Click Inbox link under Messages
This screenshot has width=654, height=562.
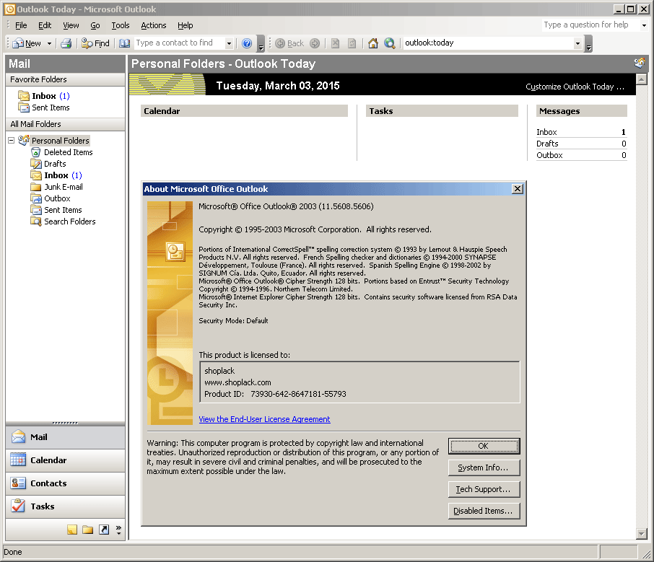tap(546, 132)
